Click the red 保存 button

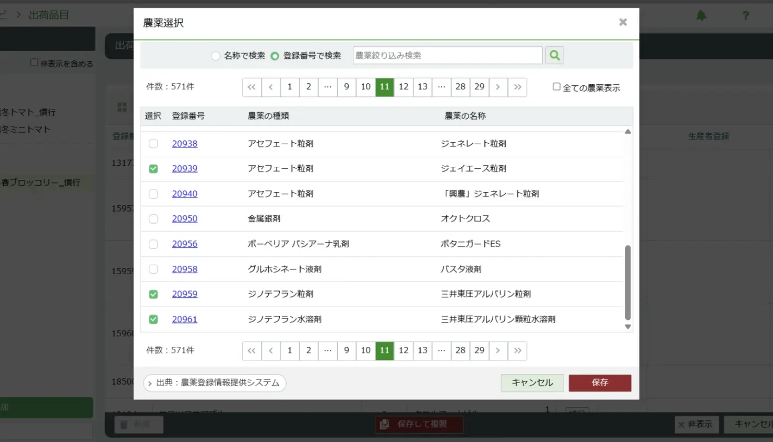pos(599,383)
